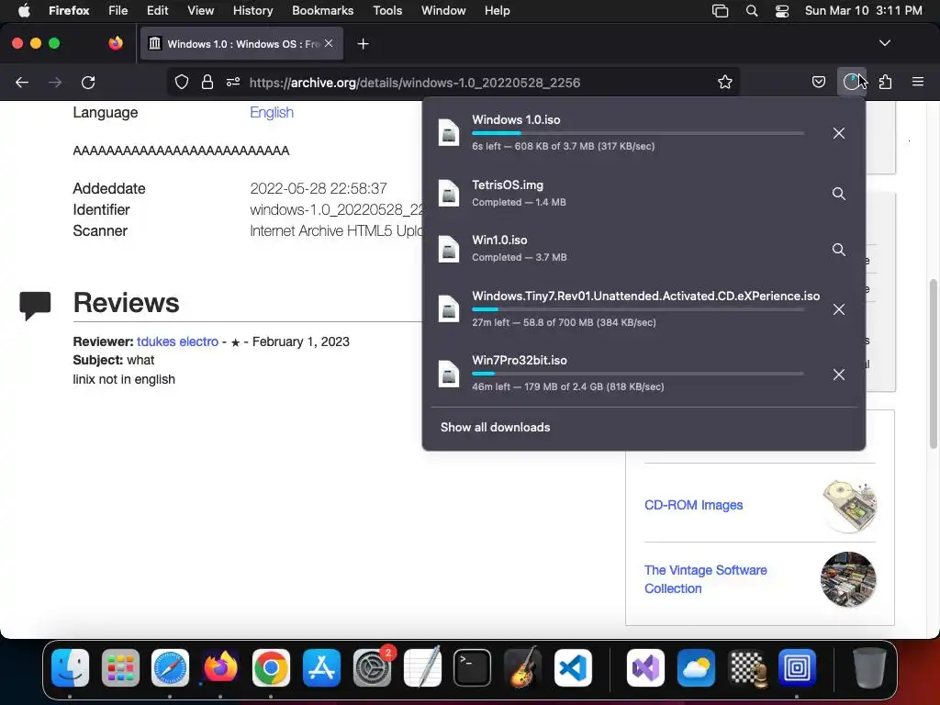Click the date and time clock
The image size is (940, 705).
click(x=863, y=11)
